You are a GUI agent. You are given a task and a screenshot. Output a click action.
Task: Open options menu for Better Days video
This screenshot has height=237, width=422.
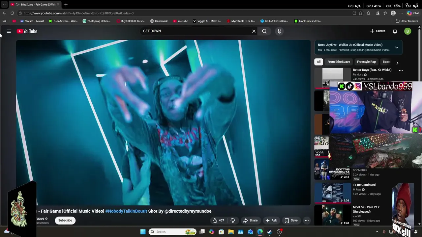click(401, 70)
